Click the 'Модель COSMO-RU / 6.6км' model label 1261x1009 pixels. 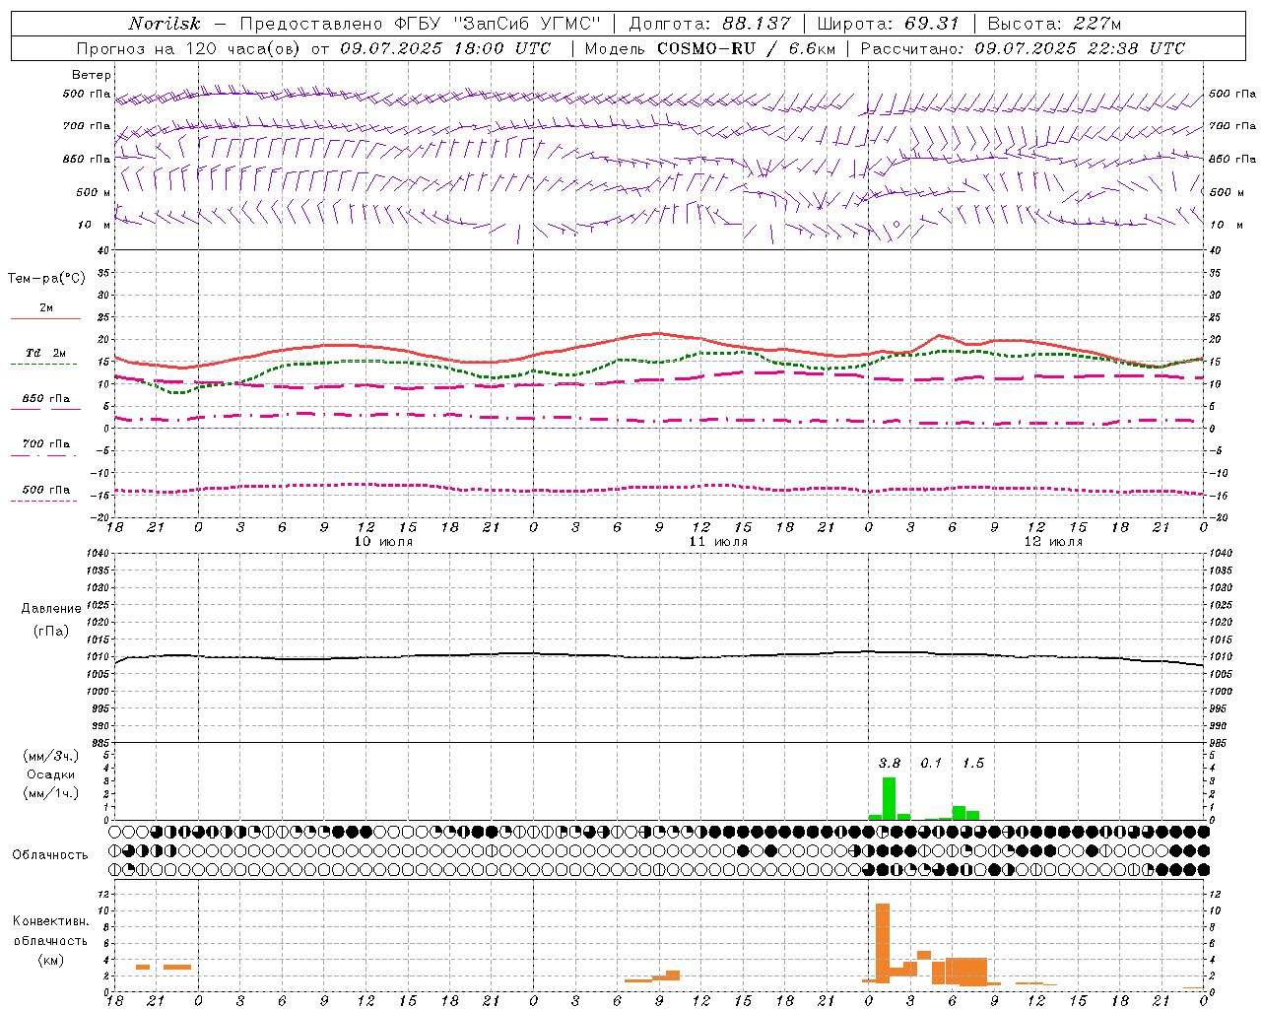(x=709, y=48)
